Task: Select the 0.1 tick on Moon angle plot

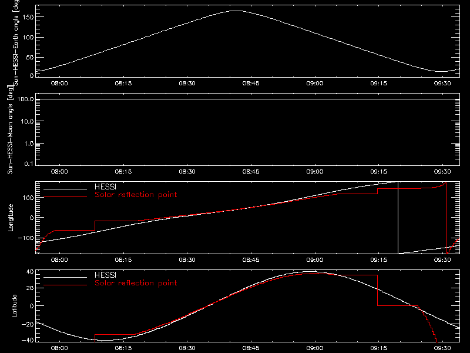Action: click(x=29, y=164)
